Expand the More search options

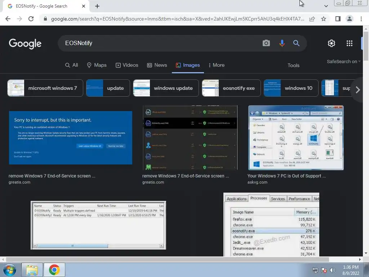217,65
